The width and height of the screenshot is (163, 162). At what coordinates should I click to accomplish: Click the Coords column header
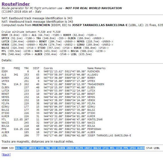[x=48, y=68]
